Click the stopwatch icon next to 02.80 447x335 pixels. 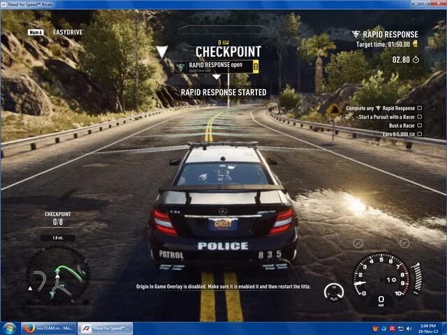click(416, 60)
